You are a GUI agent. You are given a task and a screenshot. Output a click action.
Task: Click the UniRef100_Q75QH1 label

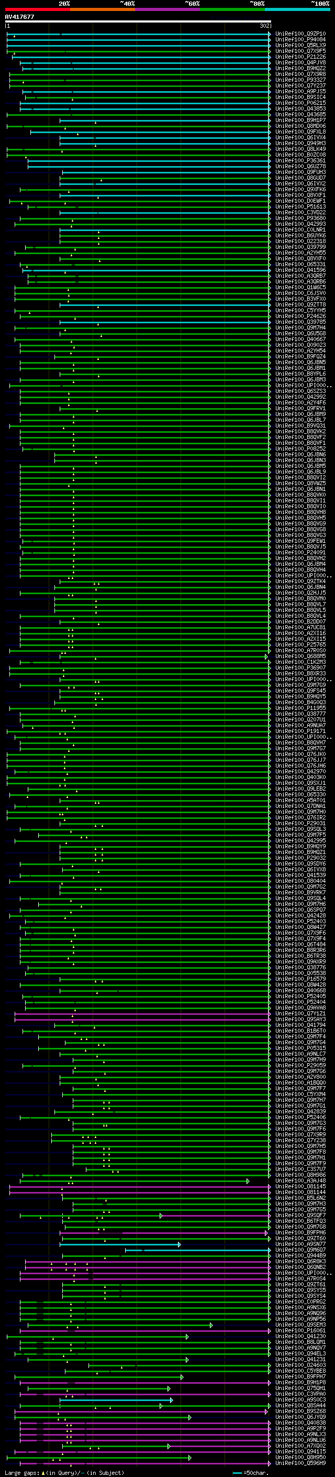click(x=300, y=1388)
